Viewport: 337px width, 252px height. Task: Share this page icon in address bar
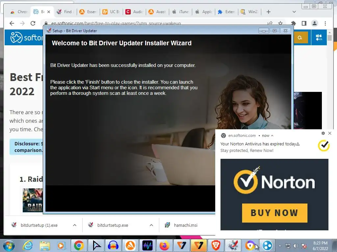point(270,23)
